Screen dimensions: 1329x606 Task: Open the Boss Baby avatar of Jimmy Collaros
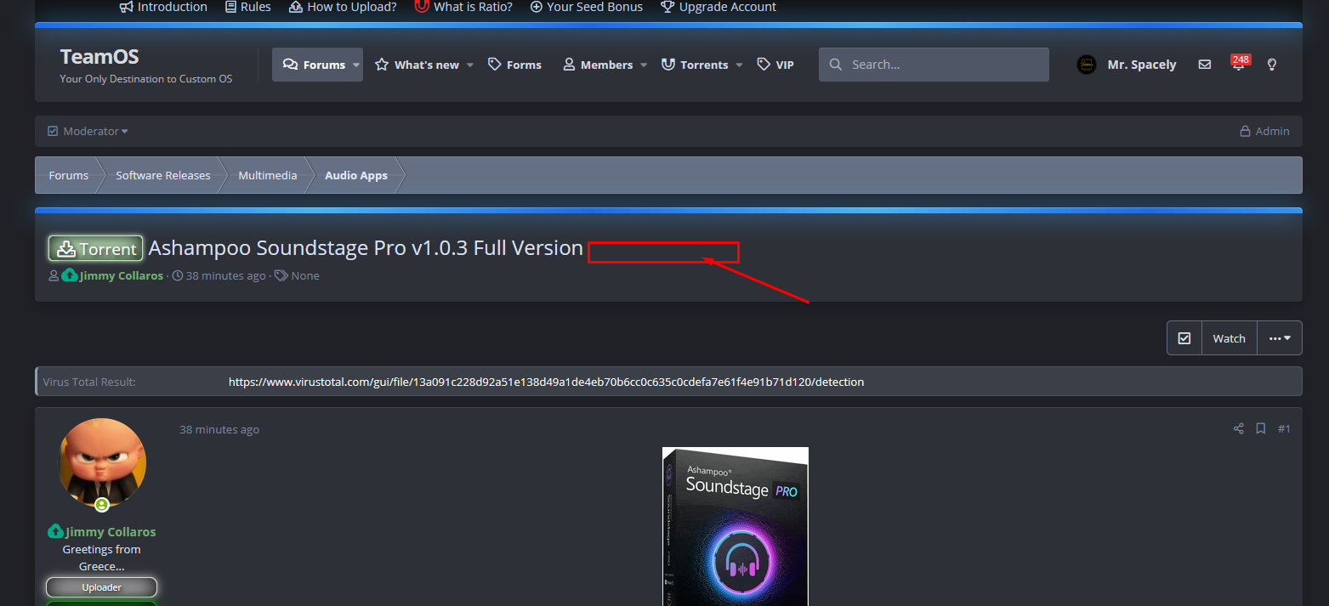102,462
